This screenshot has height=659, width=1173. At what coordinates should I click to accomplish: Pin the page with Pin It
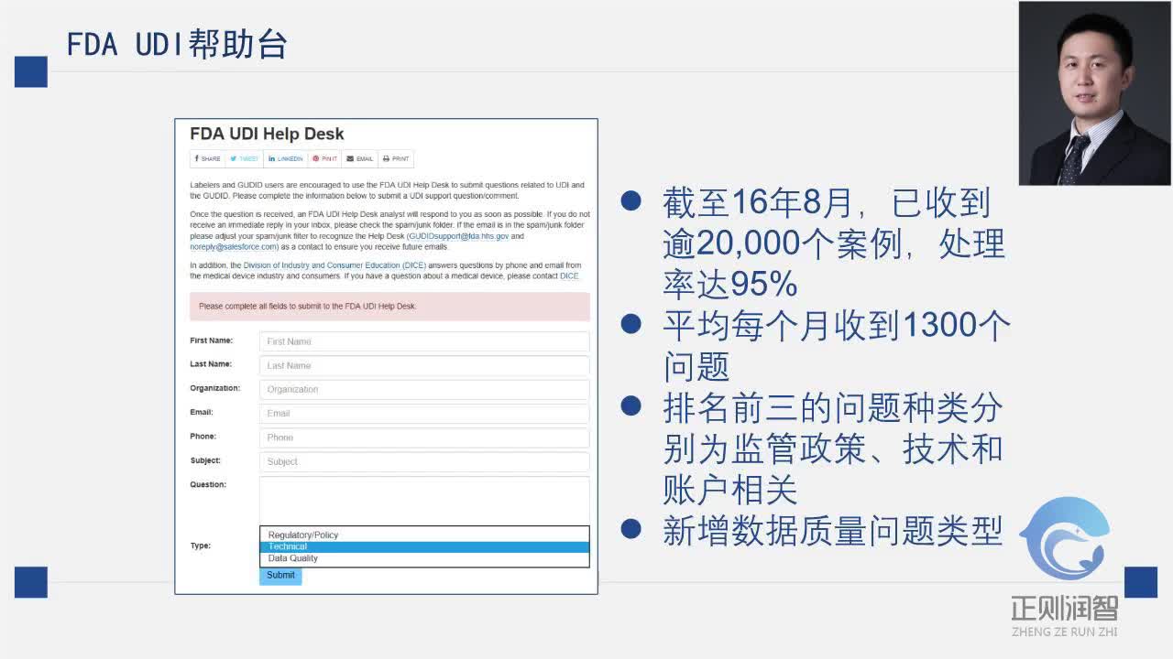coord(324,159)
